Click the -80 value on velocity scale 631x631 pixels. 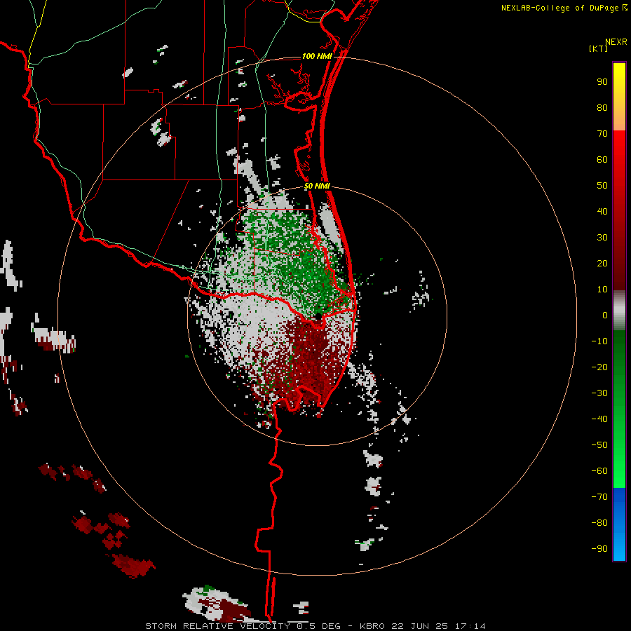pyautogui.click(x=599, y=523)
